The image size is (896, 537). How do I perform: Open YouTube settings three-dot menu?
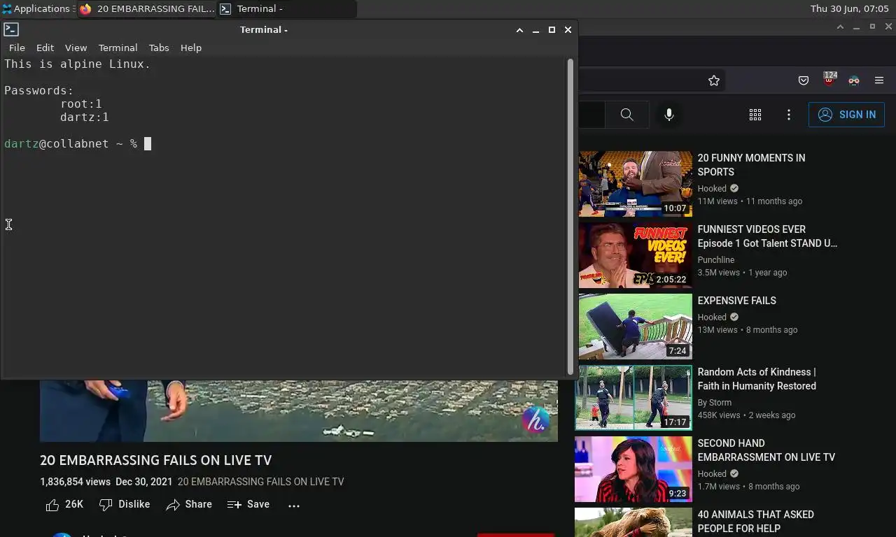pyautogui.click(x=789, y=115)
